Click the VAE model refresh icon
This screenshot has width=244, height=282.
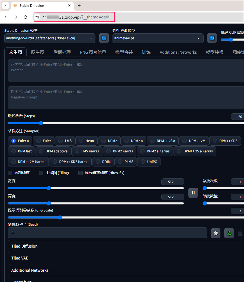point(212,38)
